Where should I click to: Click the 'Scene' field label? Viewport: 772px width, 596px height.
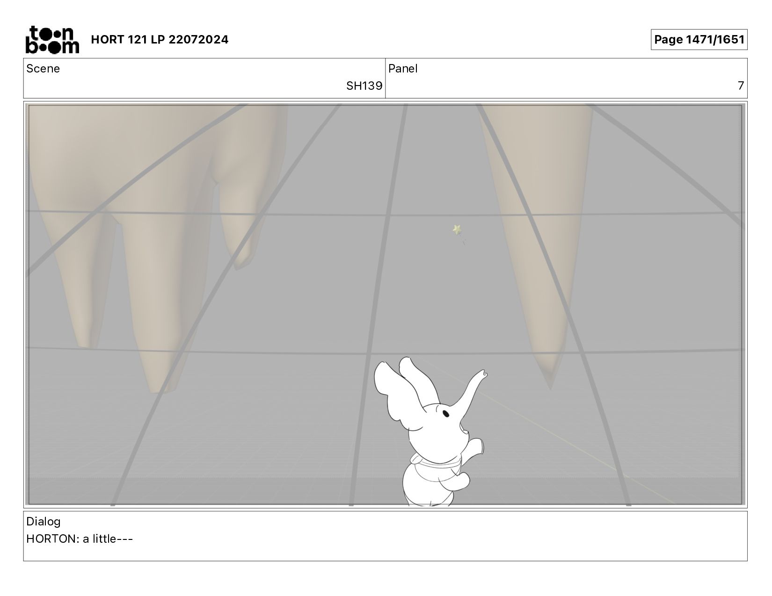pos(43,69)
